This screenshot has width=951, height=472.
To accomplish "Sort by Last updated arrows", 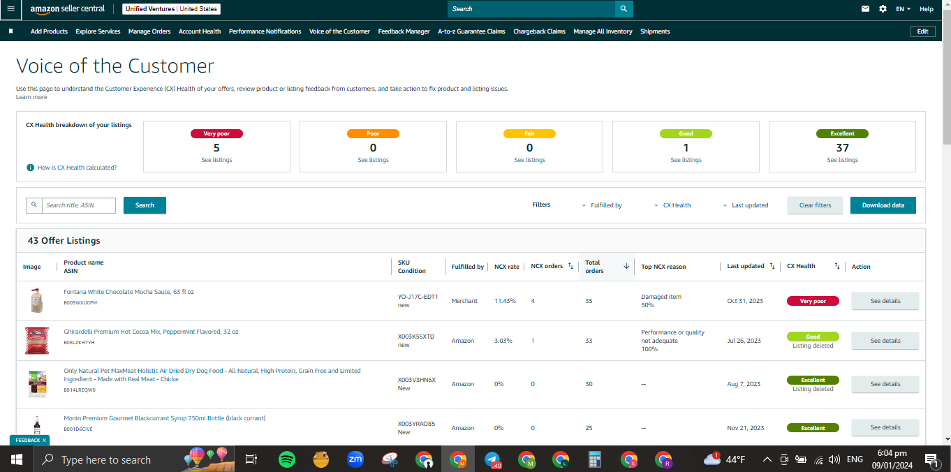I will click(x=772, y=266).
